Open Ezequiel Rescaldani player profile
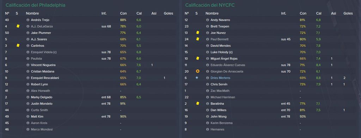Viewport: 361px width, 138px height. (45, 78)
